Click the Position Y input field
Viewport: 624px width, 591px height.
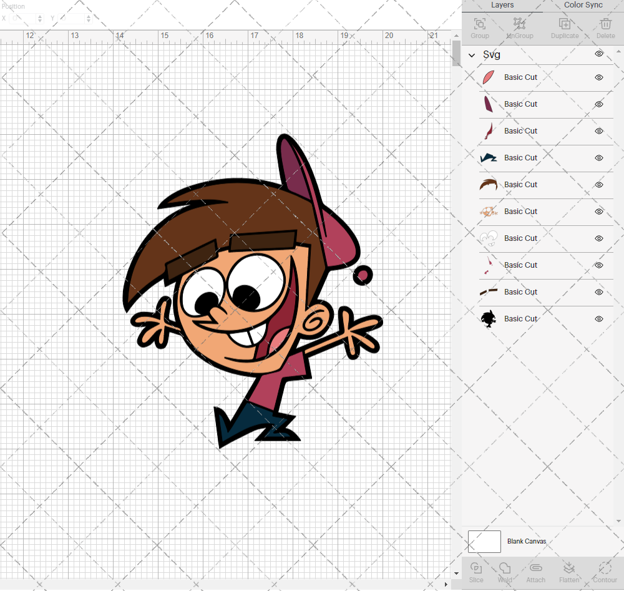72,18
